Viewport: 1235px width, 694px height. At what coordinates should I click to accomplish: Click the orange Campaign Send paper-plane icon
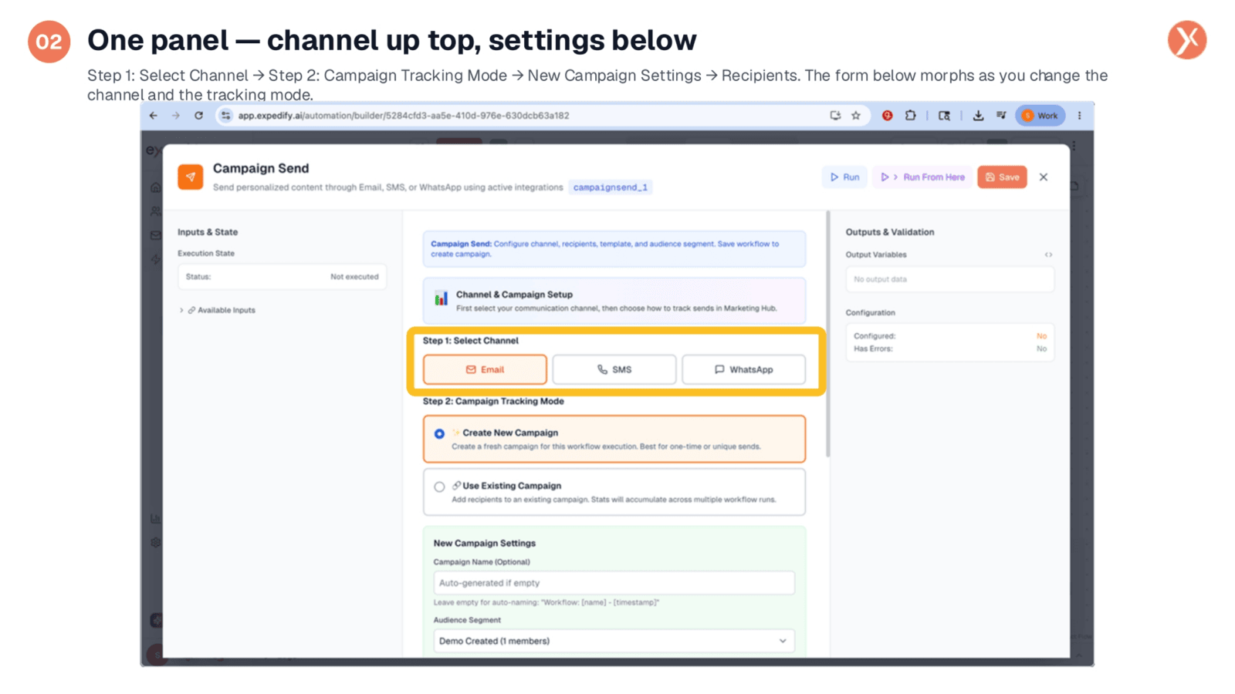pos(191,177)
